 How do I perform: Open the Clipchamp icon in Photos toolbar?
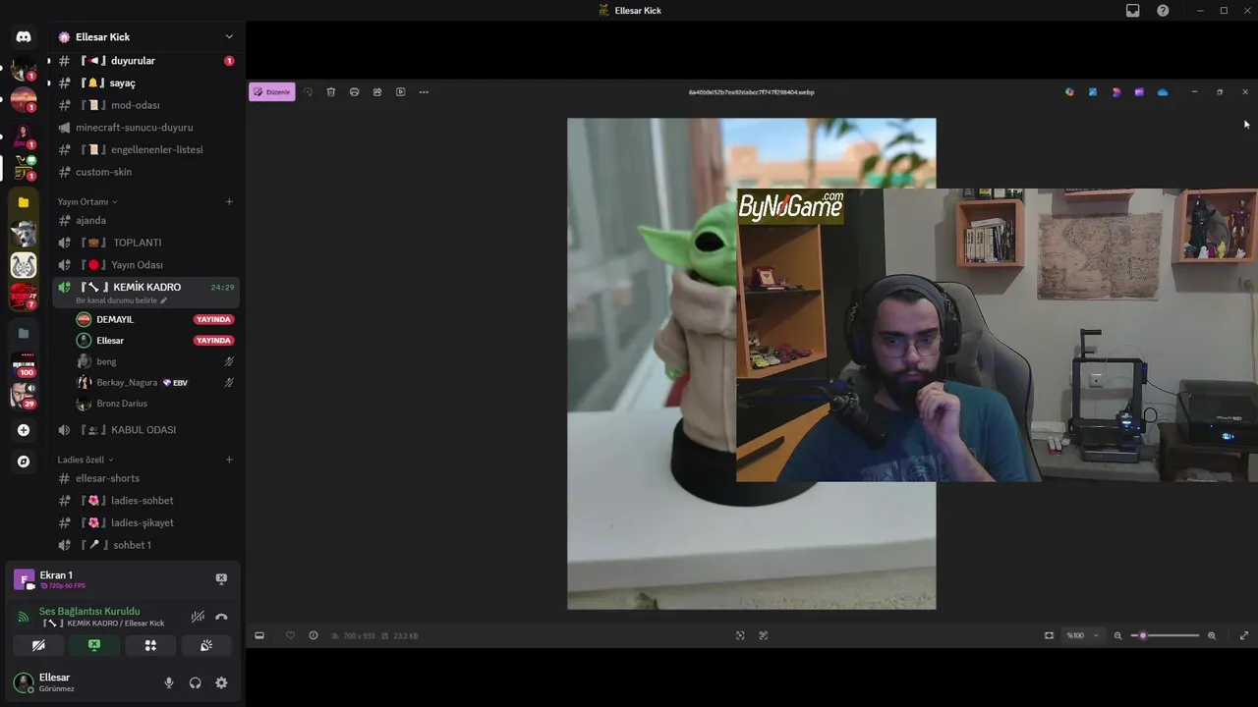pos(1139,92)
